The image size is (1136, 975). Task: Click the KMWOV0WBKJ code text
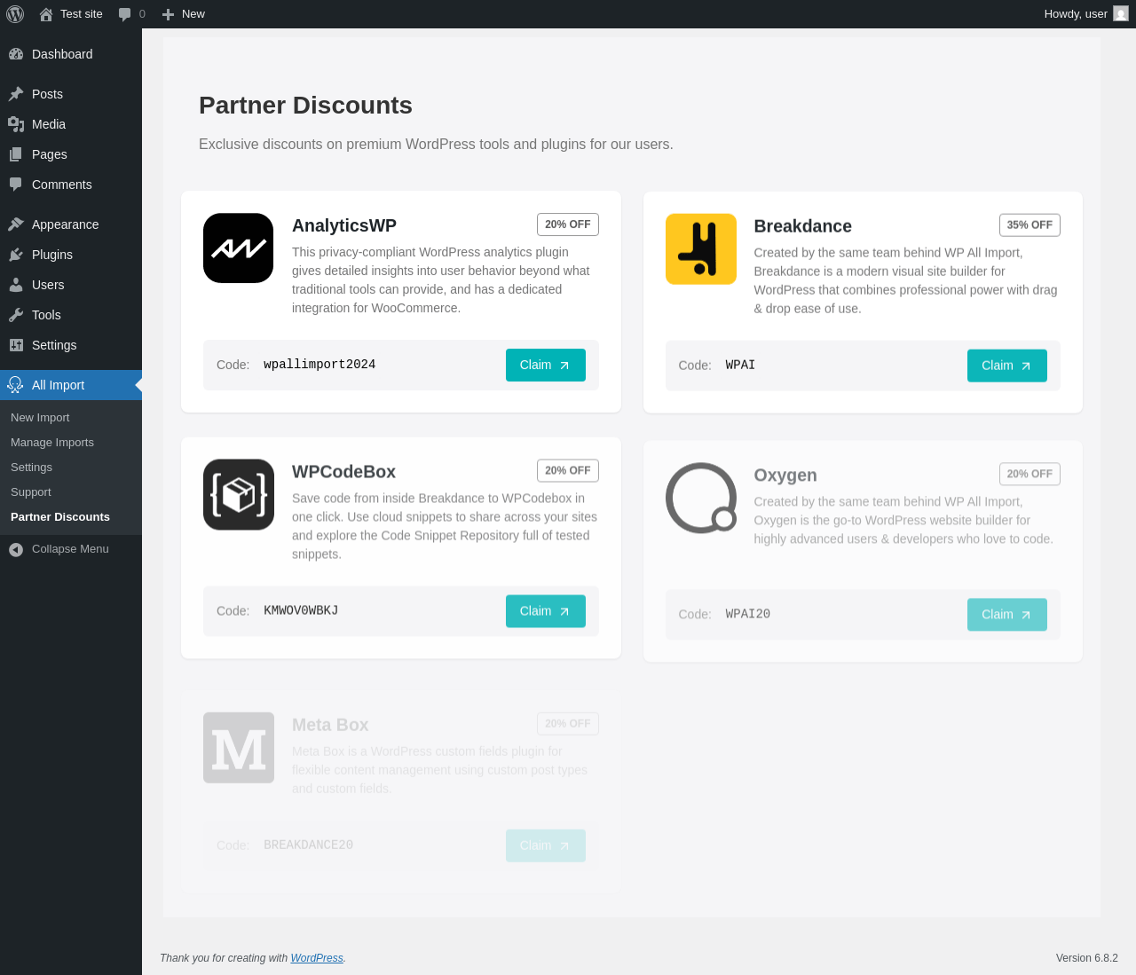(x=301, y=611)
